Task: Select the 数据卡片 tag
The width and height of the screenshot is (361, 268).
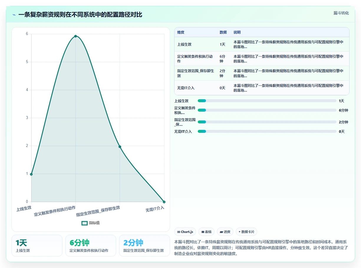Action: tap(246, 232)
